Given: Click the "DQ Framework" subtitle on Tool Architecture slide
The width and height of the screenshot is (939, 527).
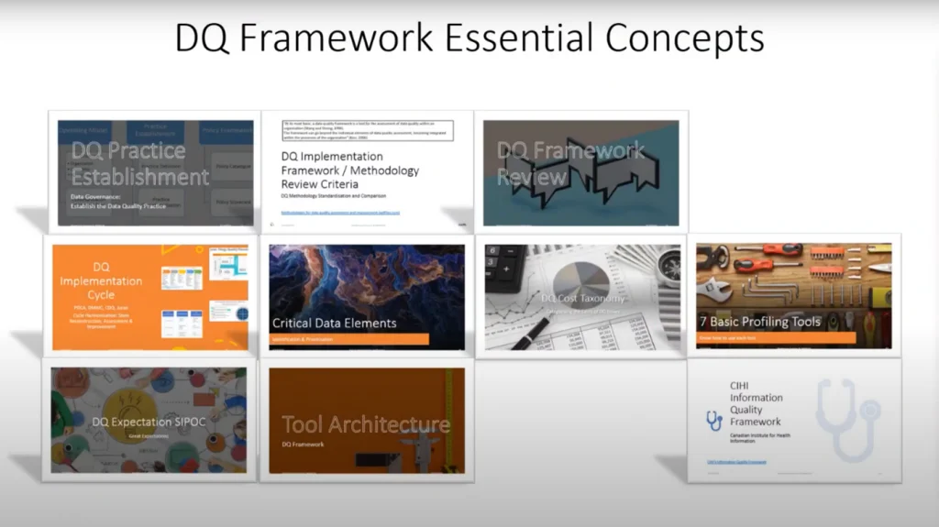Looking at the screenshot, I should pyautogui.click(x=303, y=445).
